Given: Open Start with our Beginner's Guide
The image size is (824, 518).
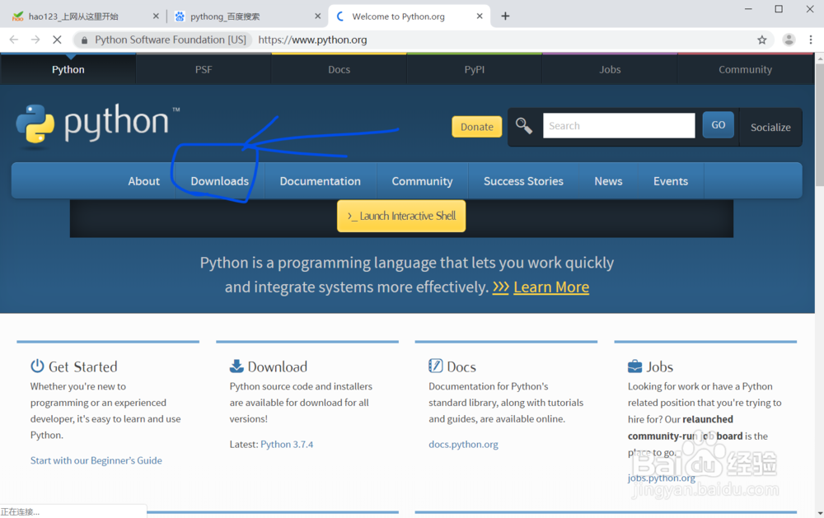Looking at the screenshot, I should pos(96,460).
